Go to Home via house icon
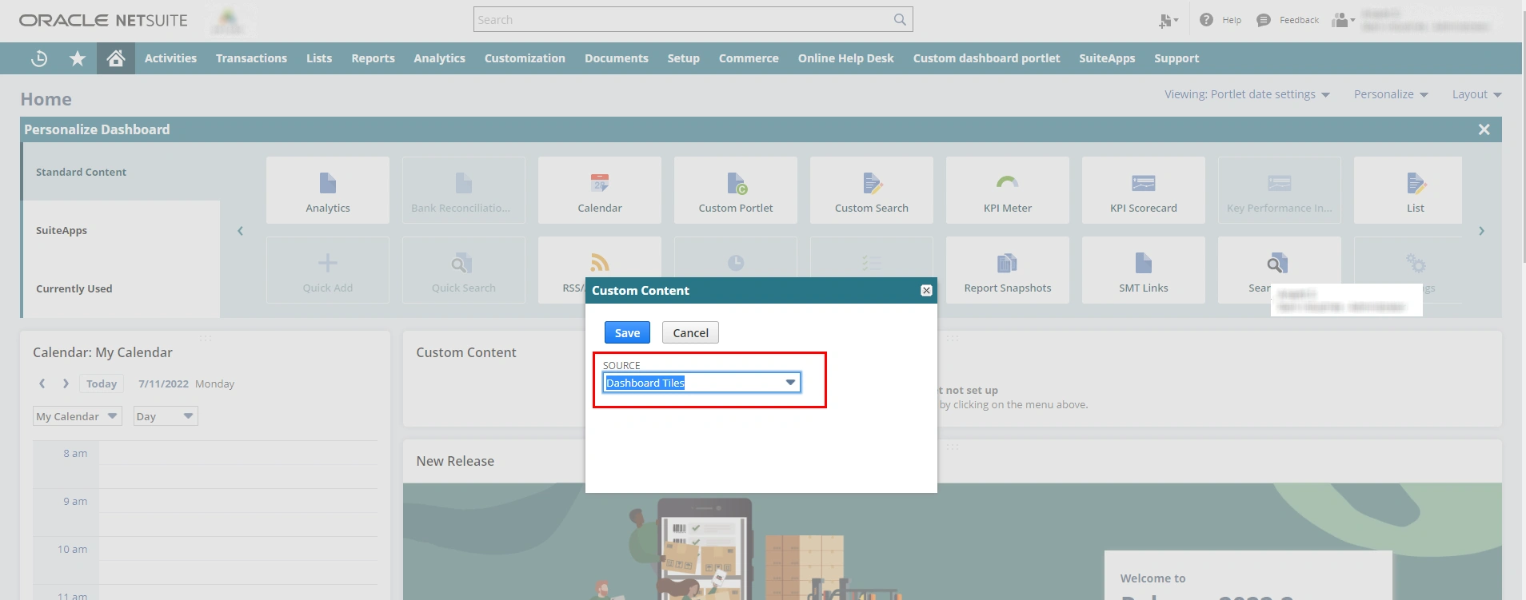Image resolution: width=1526 pixels, height=600 pixels. tap(116, 58)
